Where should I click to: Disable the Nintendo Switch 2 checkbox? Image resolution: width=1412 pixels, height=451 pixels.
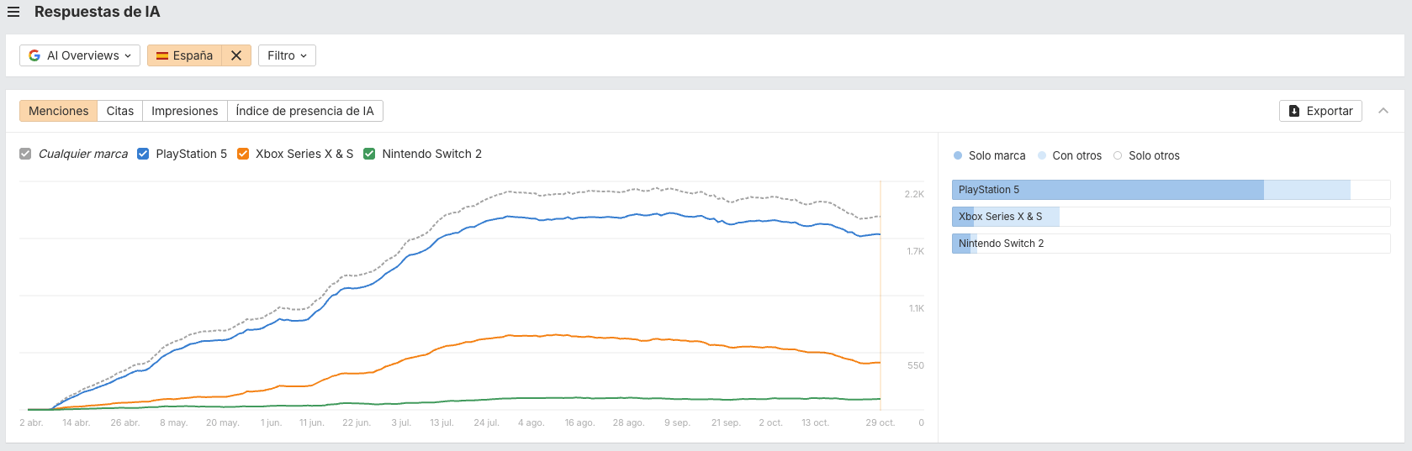369,154
